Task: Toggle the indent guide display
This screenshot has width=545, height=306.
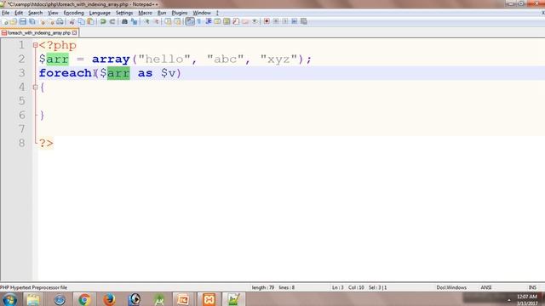Action: (209, 21)
